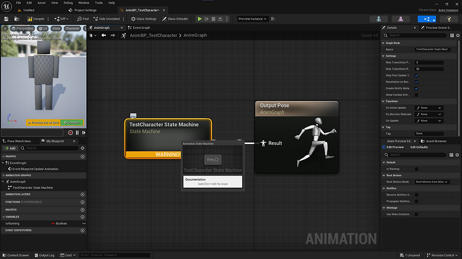Image resolution: width=462 pixels, height=259 pixels.
Task: Select the Edit Preview radio button
Action: (384, 147)
